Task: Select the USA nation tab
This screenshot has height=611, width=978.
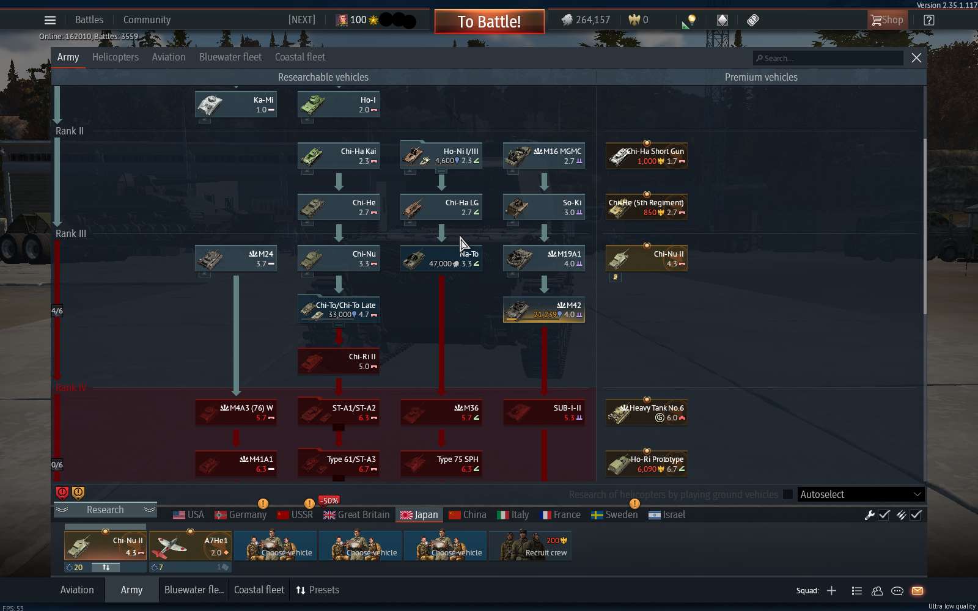Action: coord(188,515)
